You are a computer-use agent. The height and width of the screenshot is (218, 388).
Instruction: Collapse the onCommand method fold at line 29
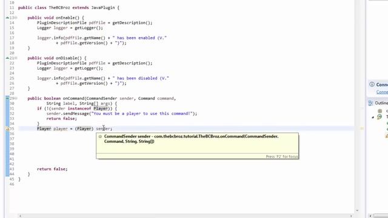click(x=16, y=98)
